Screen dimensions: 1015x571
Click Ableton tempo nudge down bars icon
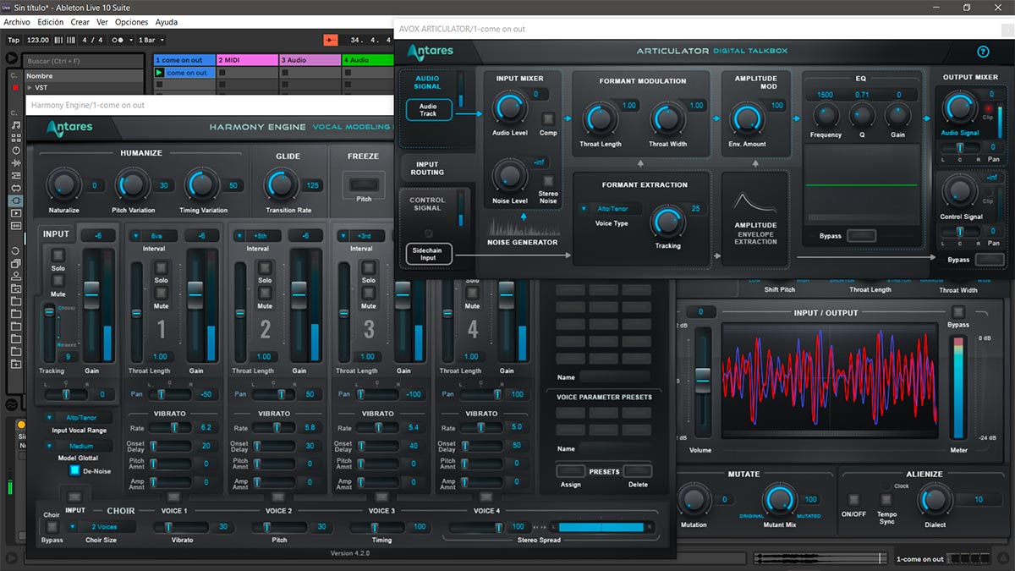point(58,40)
